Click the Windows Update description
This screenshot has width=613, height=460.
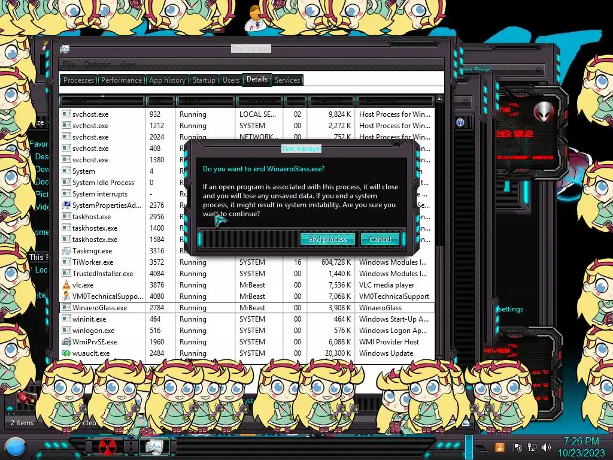click(x=386, y=353)
